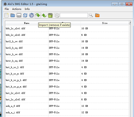This screenshot has width=134, height=117.
Task: Click the orange folder search icon
Action: coord(97,15)
